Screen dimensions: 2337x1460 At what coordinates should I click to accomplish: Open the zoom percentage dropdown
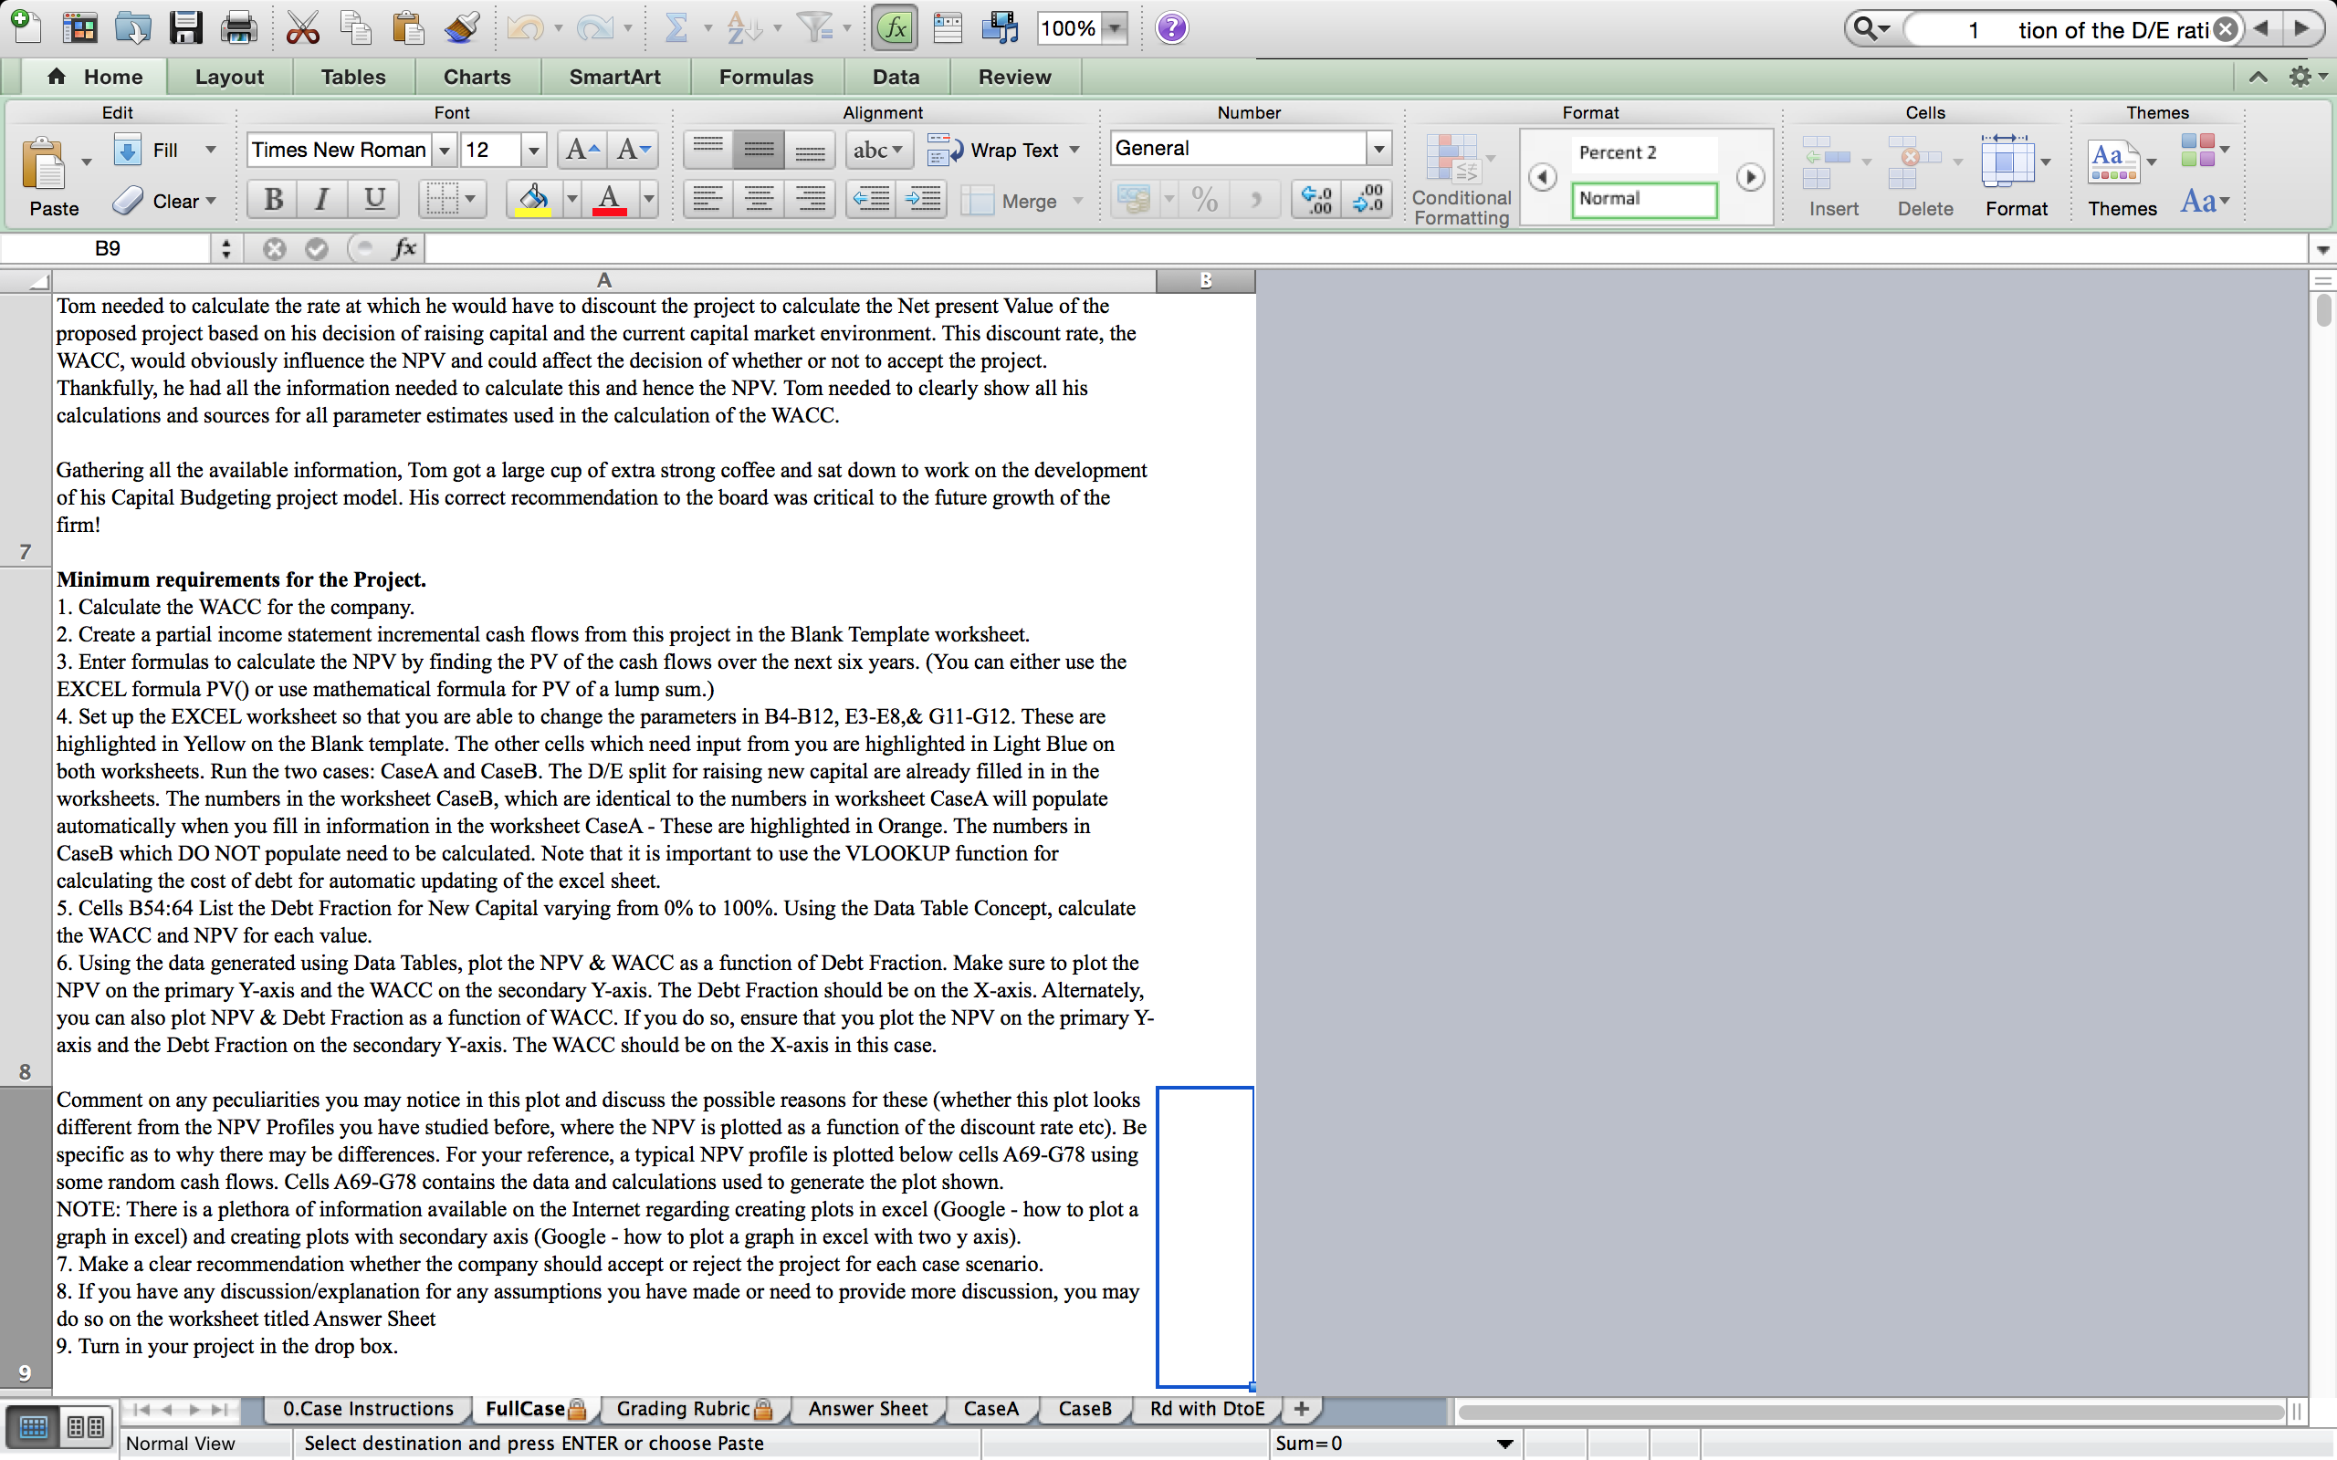point(1116,28)
